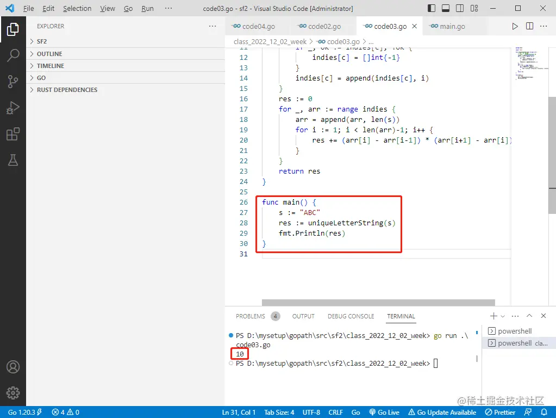The image size is (556, 418).
Task: Expand the TIMELINE section
Action: 126,66
